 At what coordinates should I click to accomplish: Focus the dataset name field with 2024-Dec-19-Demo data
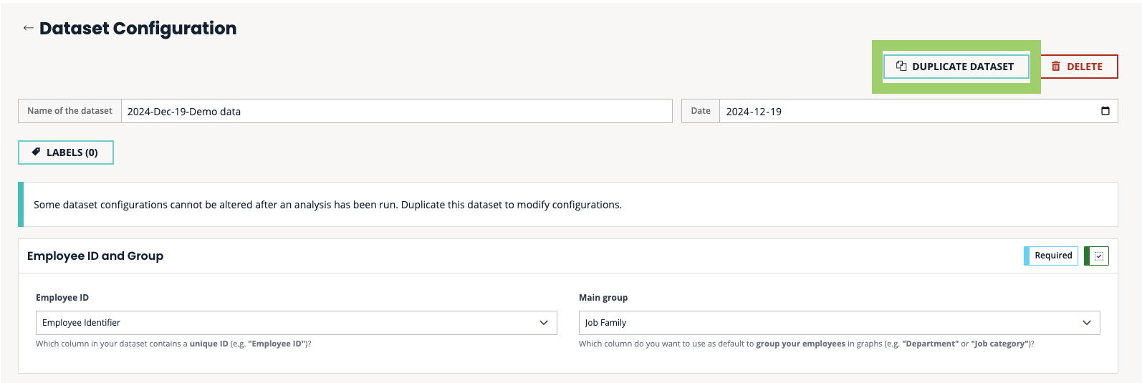[x=395, y=112]
